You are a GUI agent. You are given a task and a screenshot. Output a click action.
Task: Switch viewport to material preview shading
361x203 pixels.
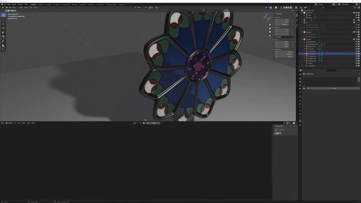pyautogui.click(x=289, y=7)
